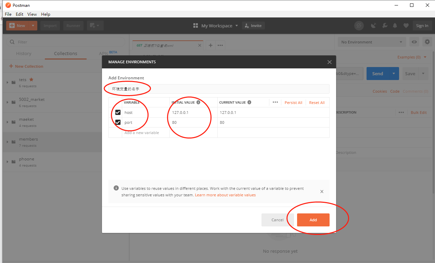Open variable table more options ellipsis
This screenshot has width=435, height=263.
[275, 102]
